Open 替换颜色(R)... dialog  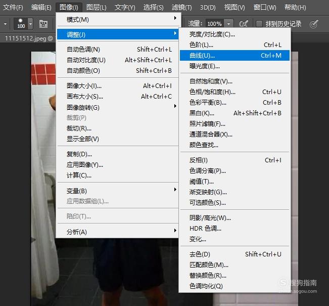click(x=234, y=275)
